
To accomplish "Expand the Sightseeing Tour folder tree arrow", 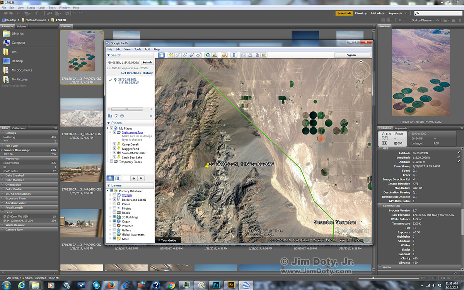I will [110, 132].
